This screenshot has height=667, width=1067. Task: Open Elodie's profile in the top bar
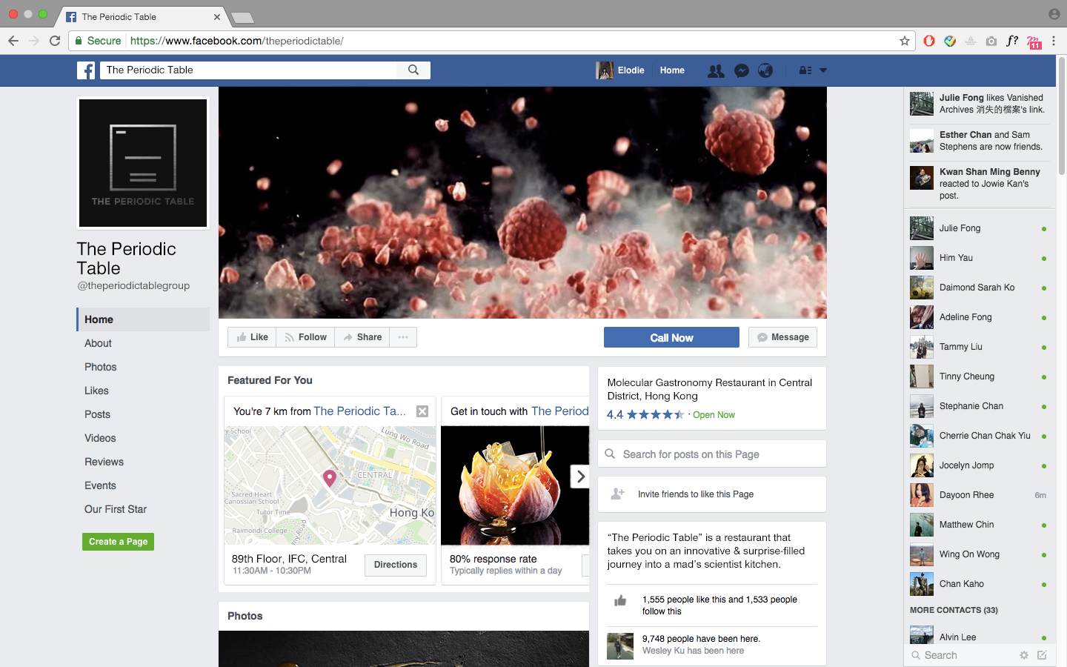click(x=620, y=70)
